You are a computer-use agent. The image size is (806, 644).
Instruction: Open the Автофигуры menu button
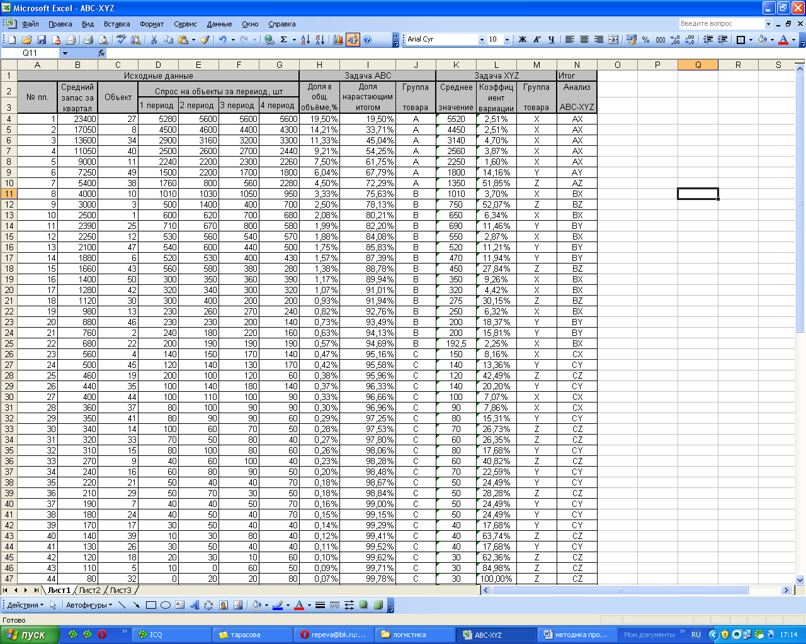coord(89,605)
